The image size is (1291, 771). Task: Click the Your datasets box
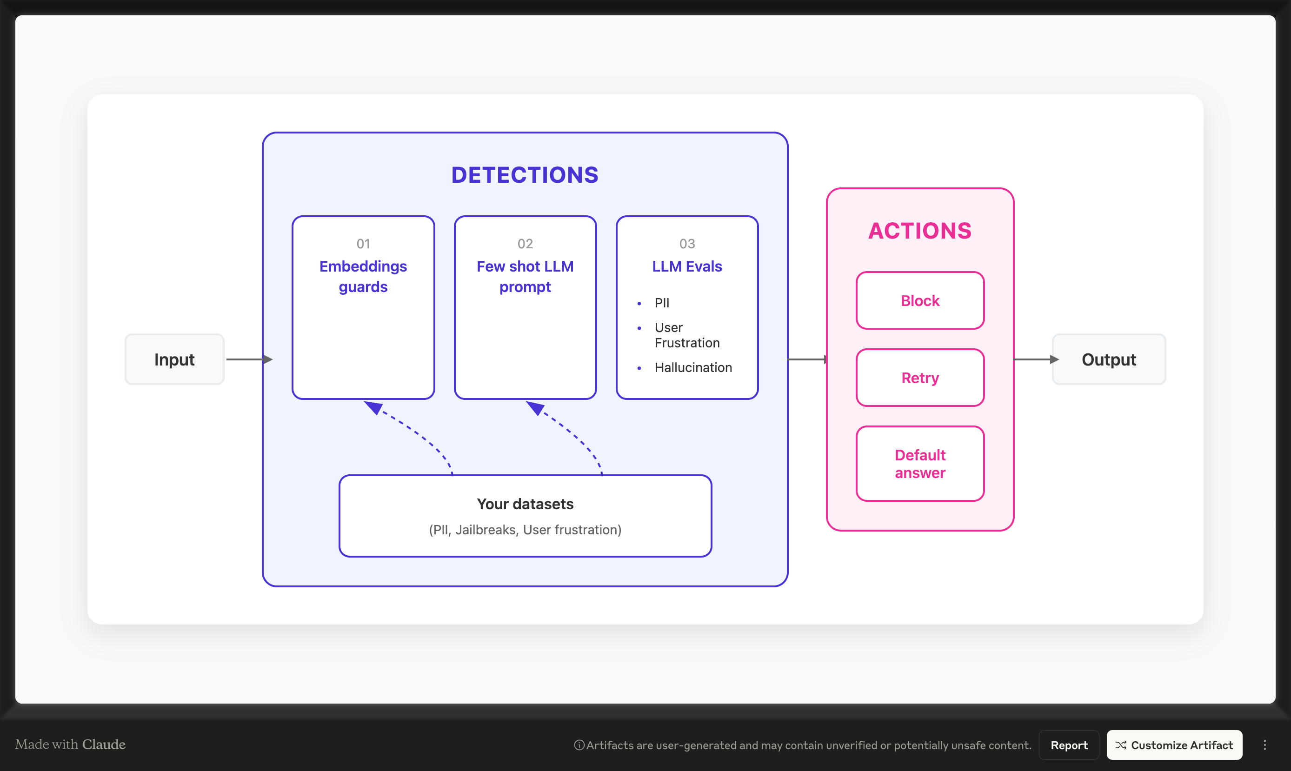point(525,515)
